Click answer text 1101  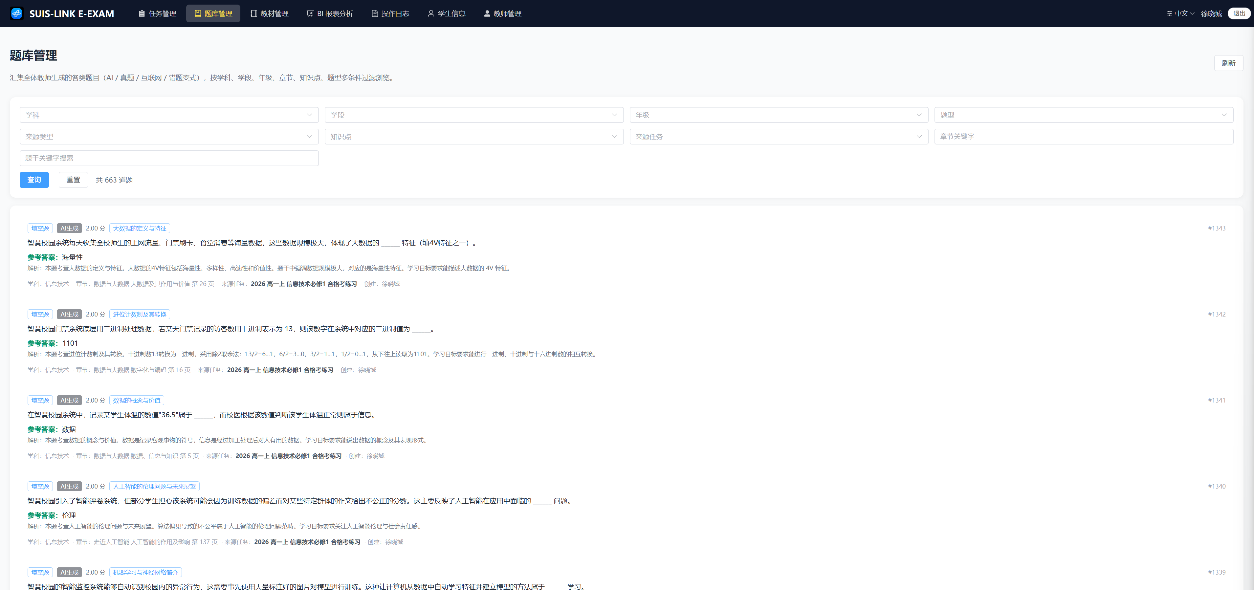click(70, 343)
